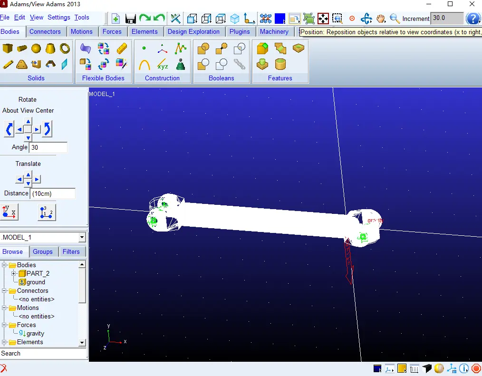Click the hand pan view tool
Screen dimensions: 482x376
pyautogui.click(x=381, y=19)
